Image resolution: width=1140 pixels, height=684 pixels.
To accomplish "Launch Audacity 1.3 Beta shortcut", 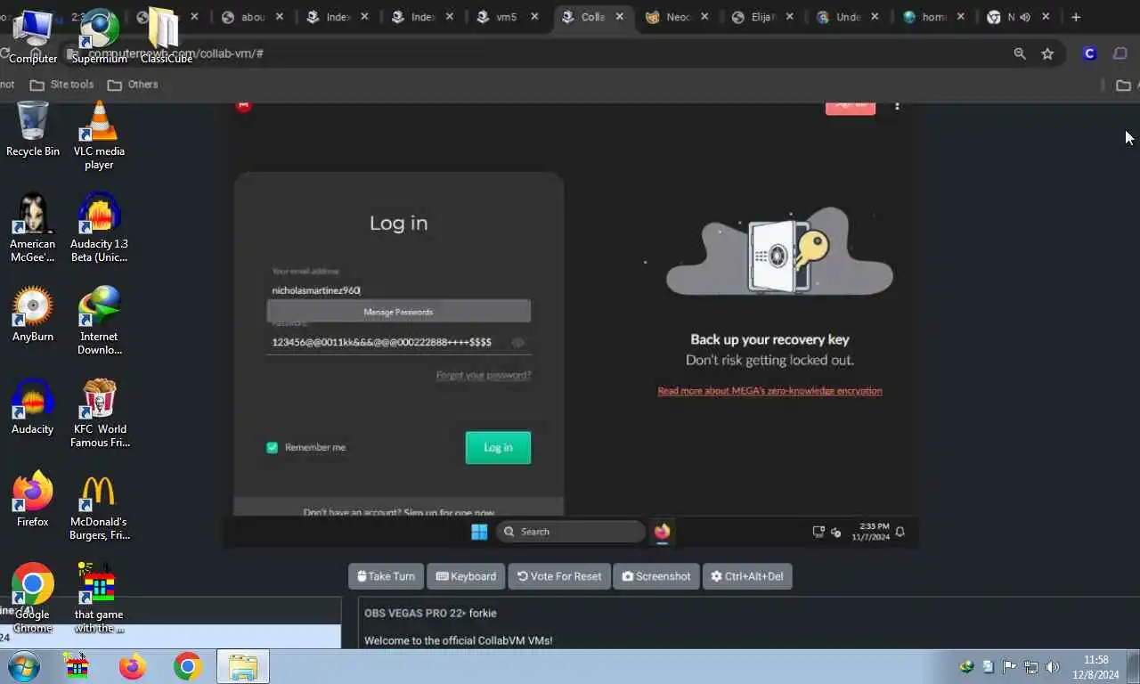I will pos(99,228).
